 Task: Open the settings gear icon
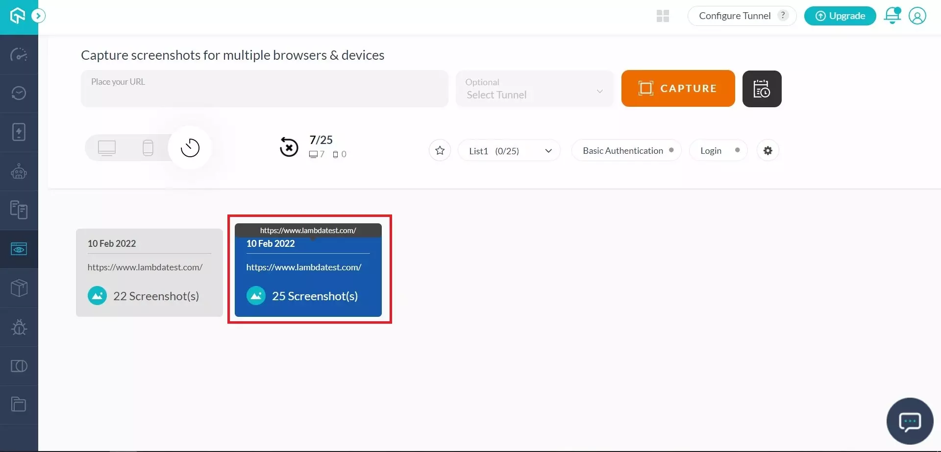pyautogui.click(x=768, y=150)
